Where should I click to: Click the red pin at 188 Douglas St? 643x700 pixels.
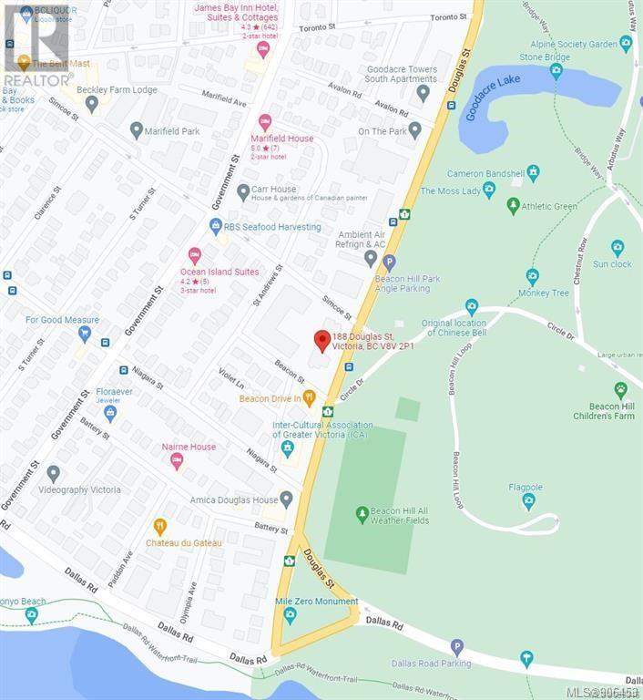coord(322,342)
